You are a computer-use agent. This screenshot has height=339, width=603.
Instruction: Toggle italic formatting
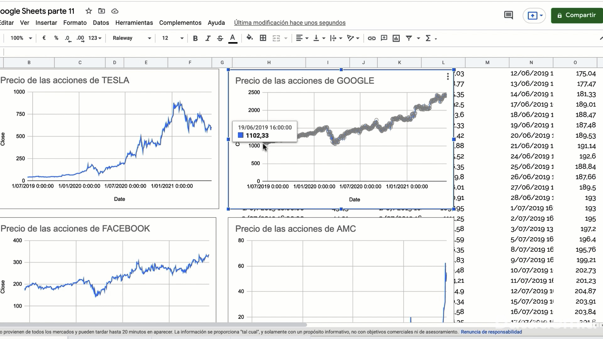tap(208, 38)
